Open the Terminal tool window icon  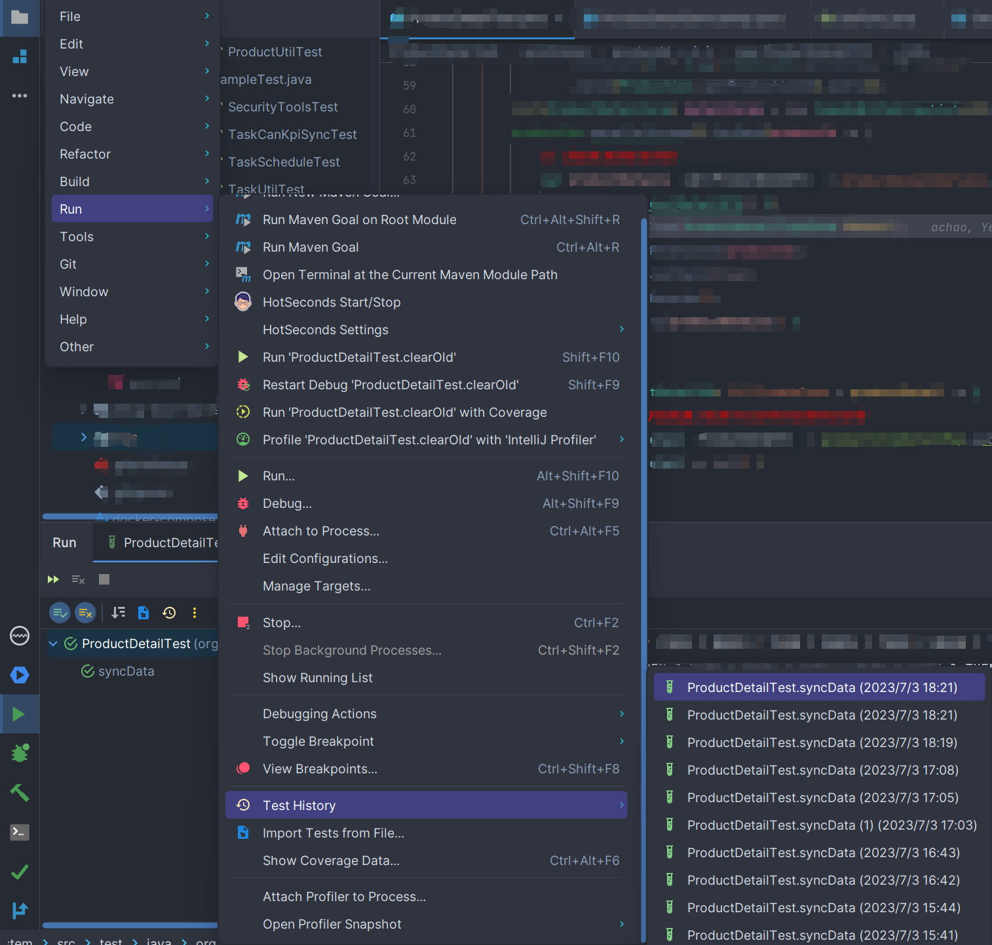[x=19, y=832]
